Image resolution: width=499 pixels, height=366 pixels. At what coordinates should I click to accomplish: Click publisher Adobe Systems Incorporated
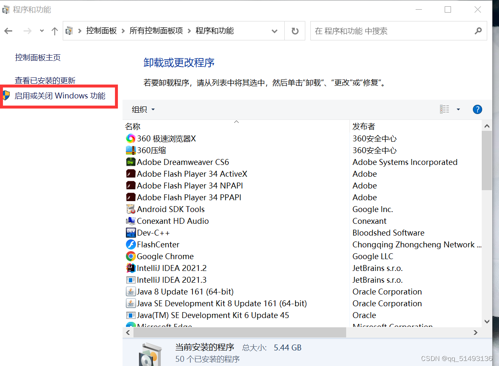[405, 162]
